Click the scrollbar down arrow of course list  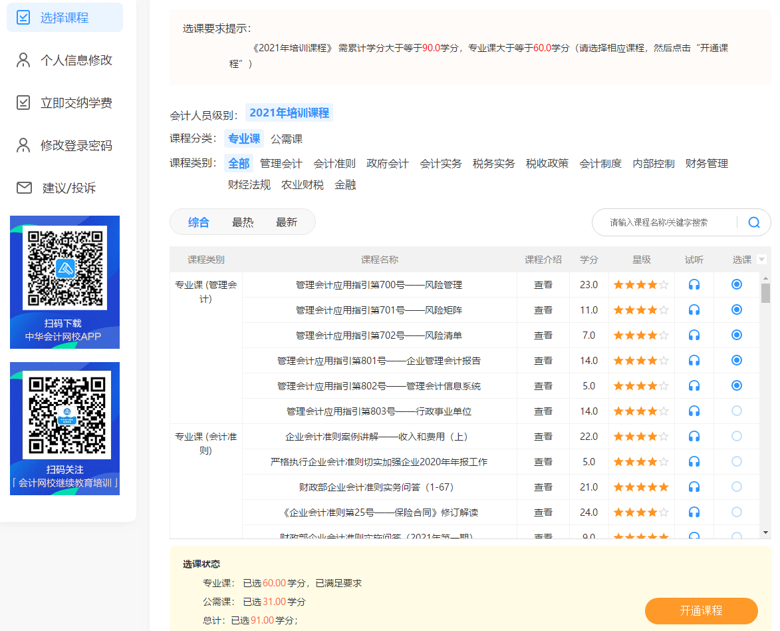(765, 532)
